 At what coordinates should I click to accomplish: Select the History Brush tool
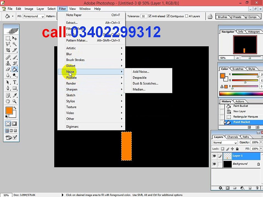(15, 63)
